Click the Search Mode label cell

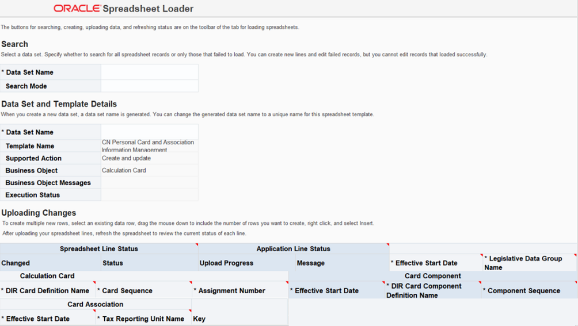click(x=51, y=86)
